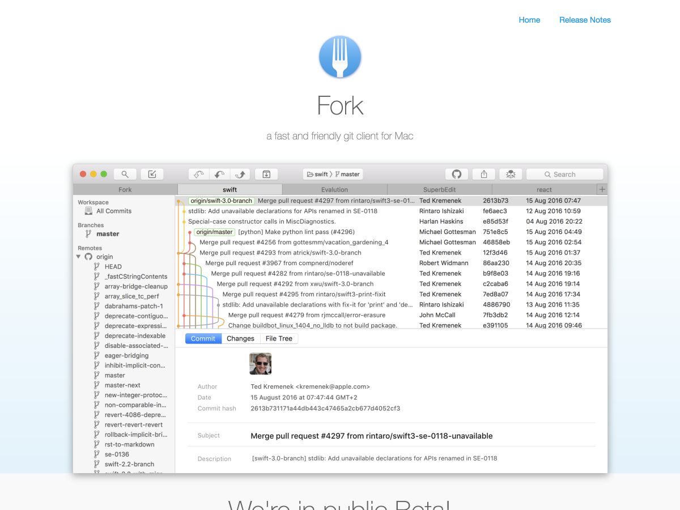This screenshot has height=510, width=680.
Task: Click the bug report toolbar button
Action: pyautogui.click(x=511, y=175)
